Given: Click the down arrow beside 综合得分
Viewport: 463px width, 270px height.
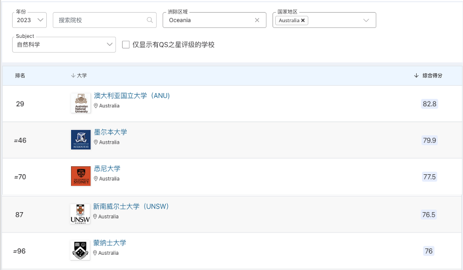Looking at the screenshot, I should (x=416, y=76).
